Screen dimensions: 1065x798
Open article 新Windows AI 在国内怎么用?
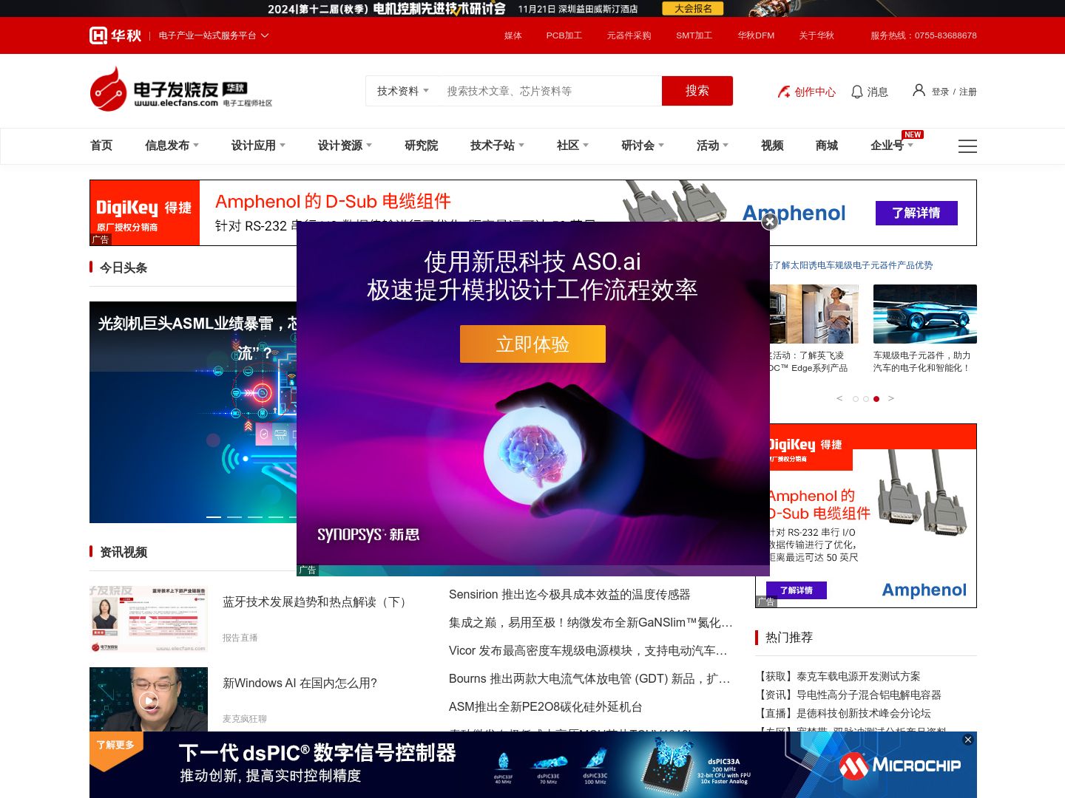(x=300, y=683)
